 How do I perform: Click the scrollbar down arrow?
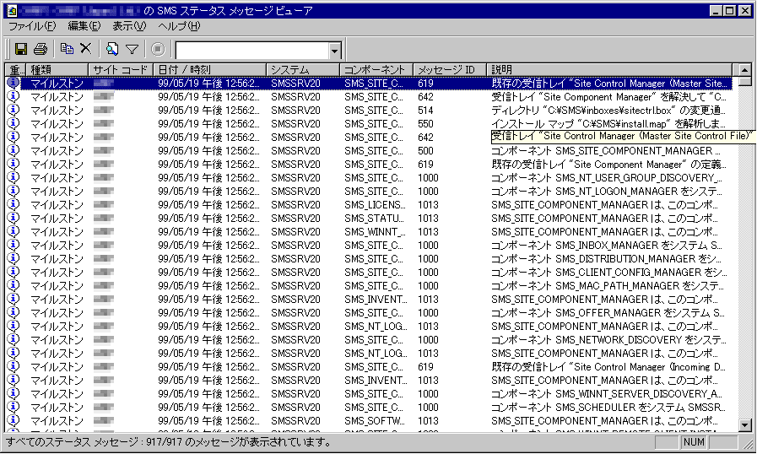point(745,425)
